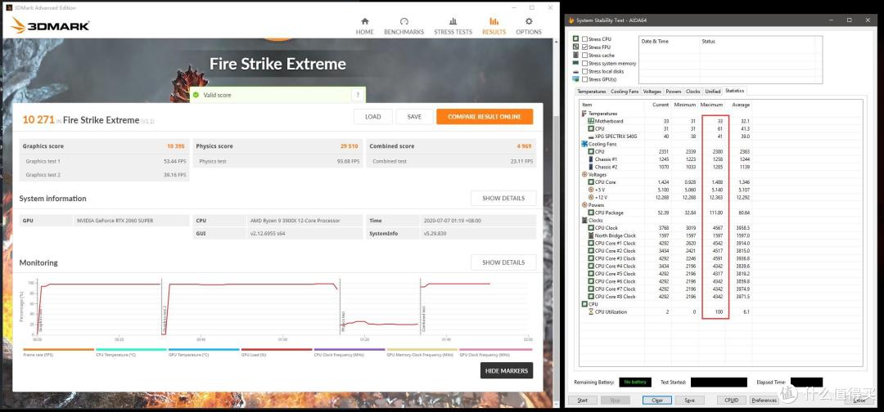The image size is (884, 412).
Task: Toggle CPU Temperature legend line
Action: (x=131, y=352)
